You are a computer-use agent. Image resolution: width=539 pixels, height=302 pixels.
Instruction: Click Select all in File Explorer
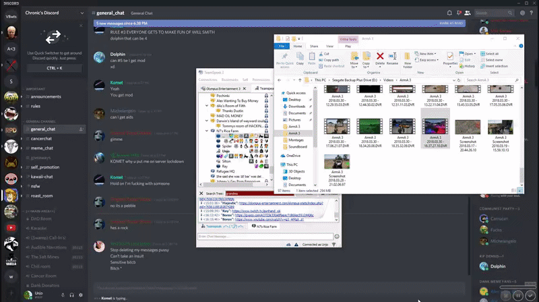tap(490, 54)
